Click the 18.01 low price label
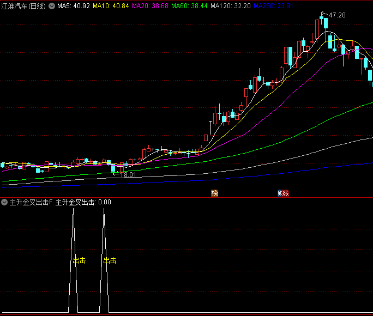Viewport: 373px width, 316px height. 128,175
